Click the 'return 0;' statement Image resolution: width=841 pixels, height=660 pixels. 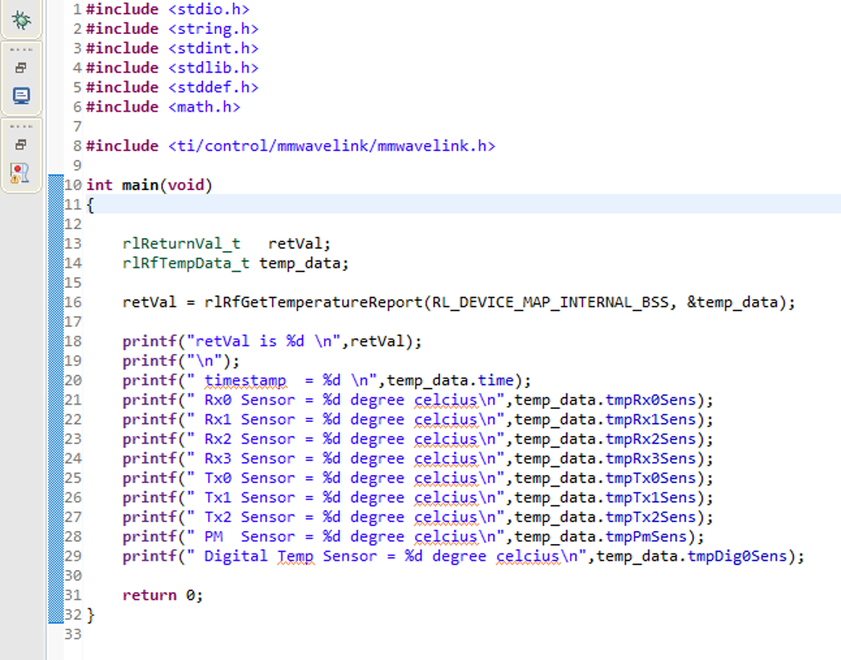tap(162, 595)
